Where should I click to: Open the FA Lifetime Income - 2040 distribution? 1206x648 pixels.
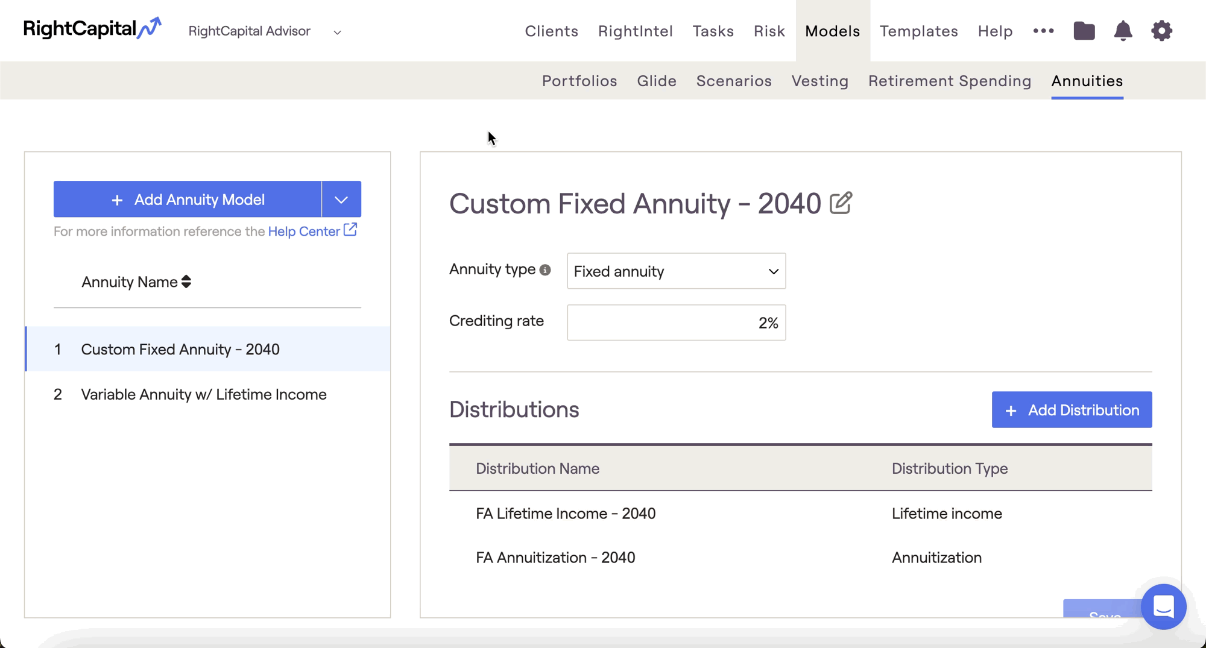565,514
